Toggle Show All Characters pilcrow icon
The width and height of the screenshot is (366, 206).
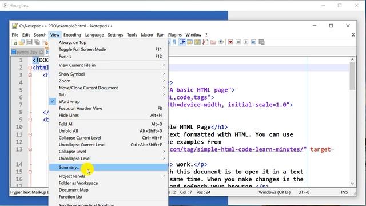(174, 42)
